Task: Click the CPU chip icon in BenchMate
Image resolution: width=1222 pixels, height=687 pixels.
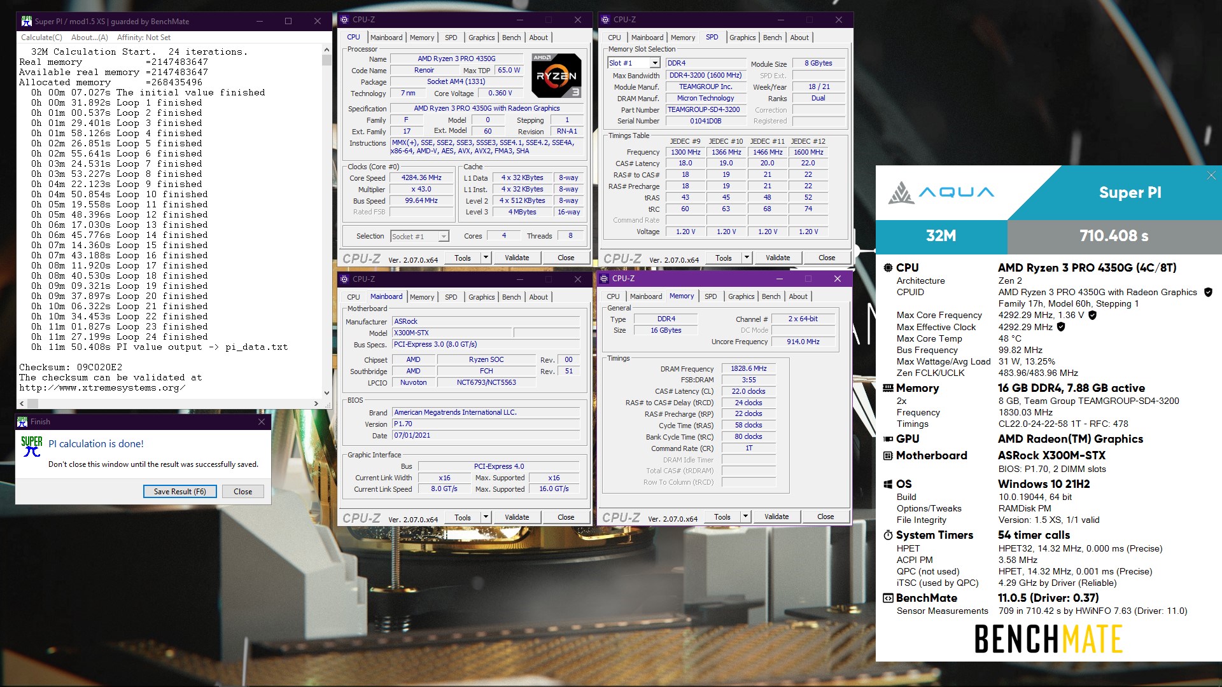Action: [888, 268]
